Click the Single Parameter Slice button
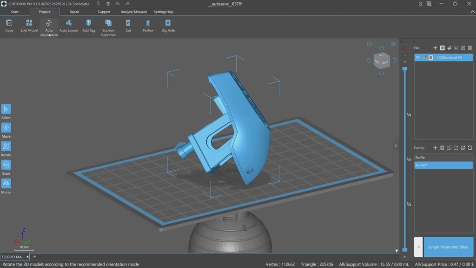Image resolution: width=476 pixels, height=268 pixels. (x=448, y=247)
